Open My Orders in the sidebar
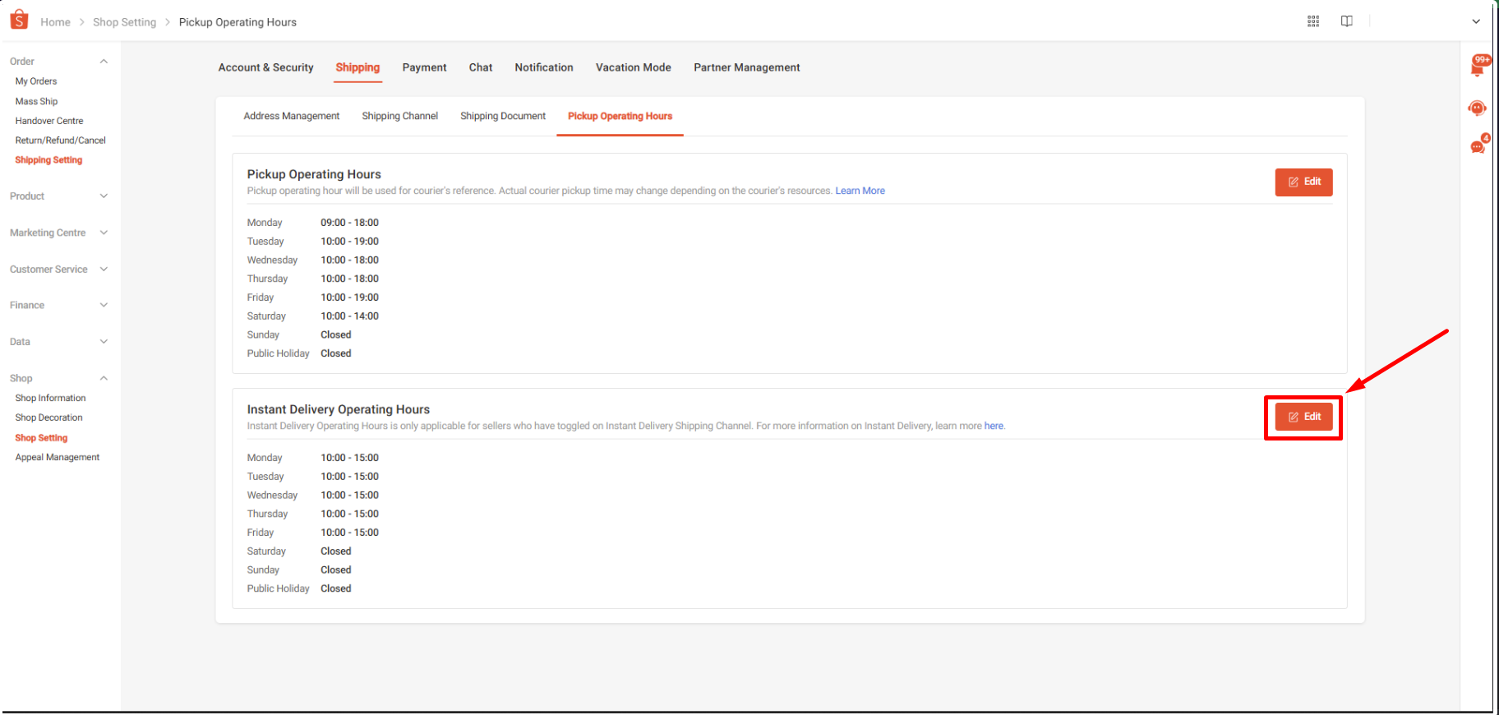Screen dimensions: 1499x715 (x=36, y=81)
